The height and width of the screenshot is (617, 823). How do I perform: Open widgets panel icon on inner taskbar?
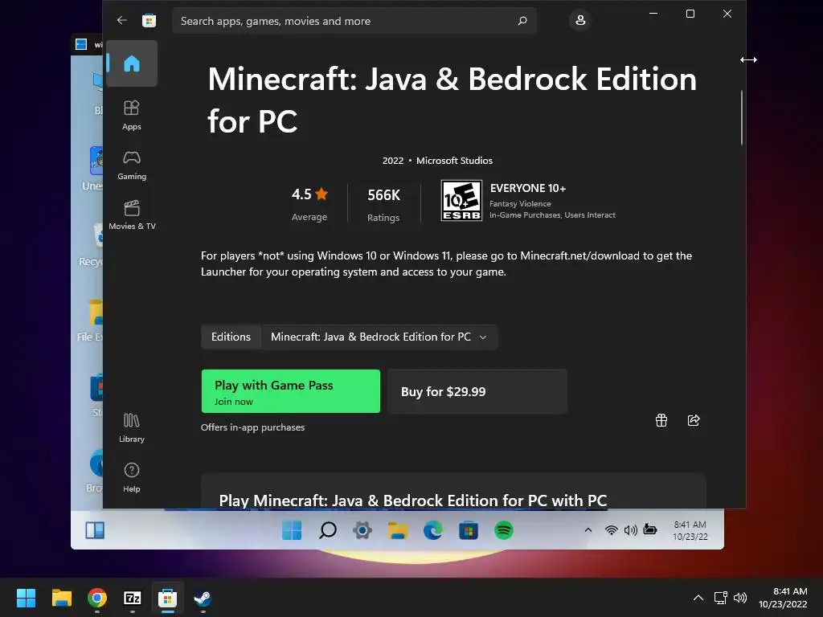click(95, 530)
